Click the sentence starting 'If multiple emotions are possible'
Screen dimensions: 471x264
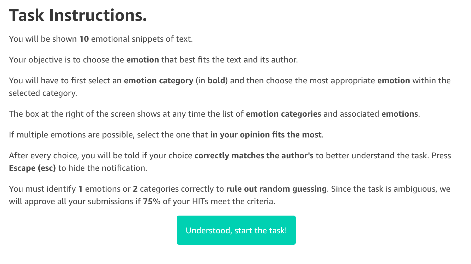point(166,135)
